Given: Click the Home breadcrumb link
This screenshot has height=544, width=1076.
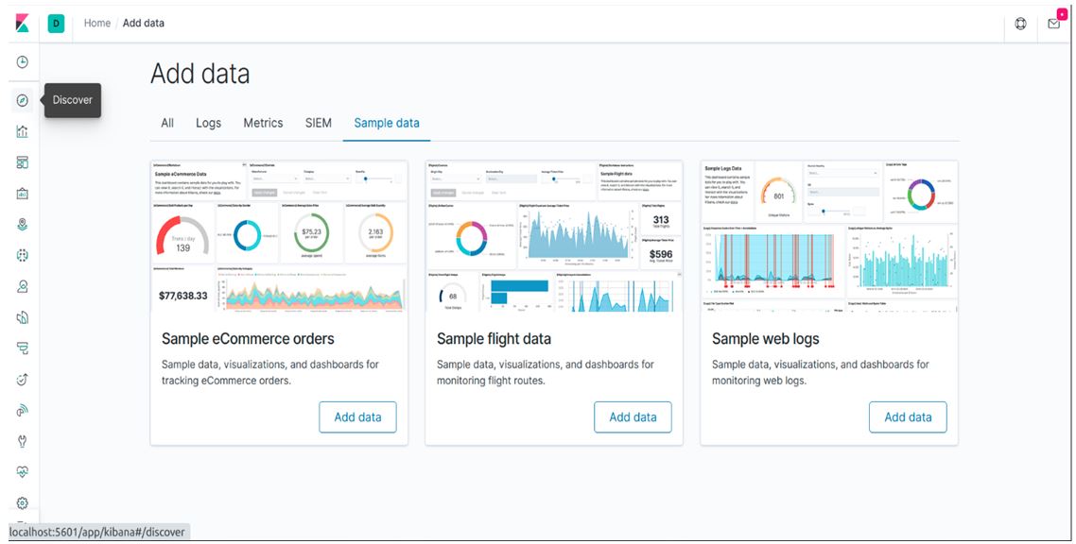Looking at the screenshot, I should [x=97, y=24].
